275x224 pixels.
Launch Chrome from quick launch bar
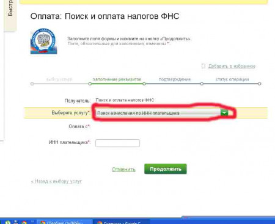coord(24,222)
